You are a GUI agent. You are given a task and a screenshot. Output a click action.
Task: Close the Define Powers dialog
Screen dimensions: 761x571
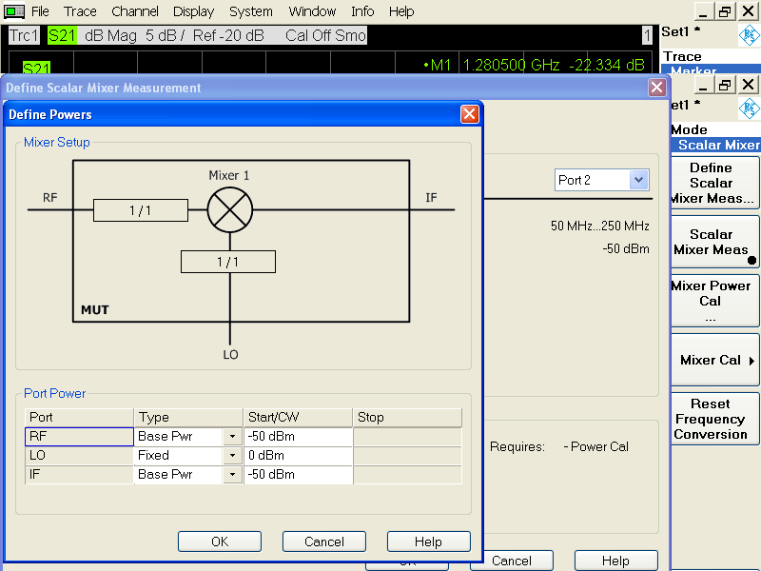tap(469, 114)
